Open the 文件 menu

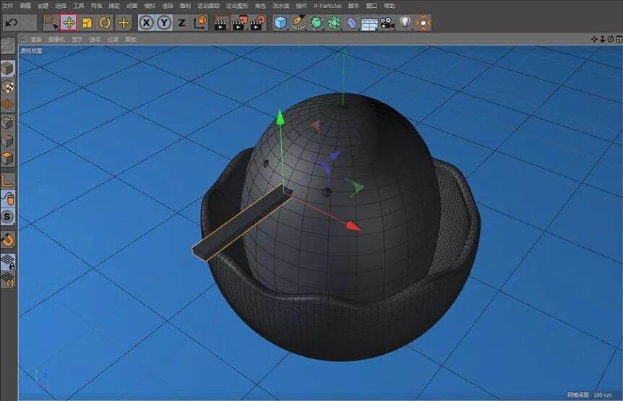7,6
